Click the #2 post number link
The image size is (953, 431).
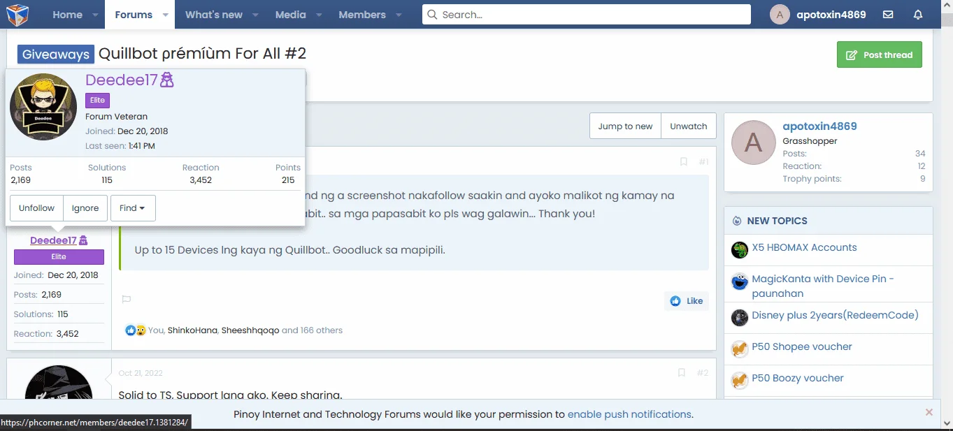tap(703, 373)
